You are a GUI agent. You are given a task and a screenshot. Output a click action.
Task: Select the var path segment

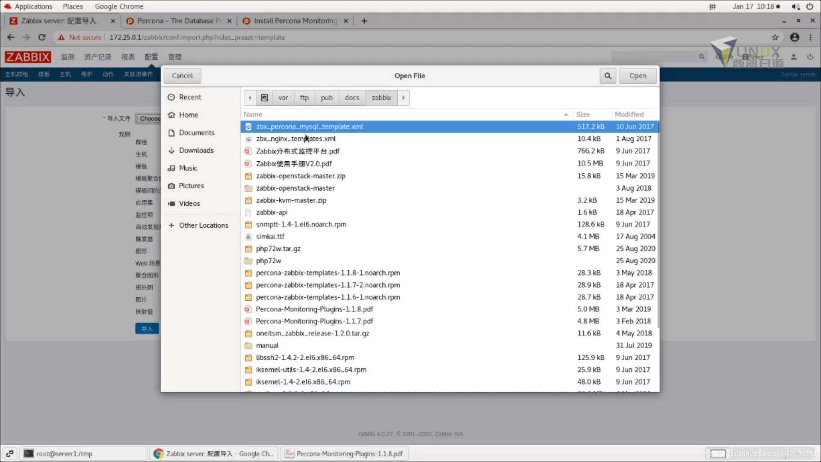[283, 98]
